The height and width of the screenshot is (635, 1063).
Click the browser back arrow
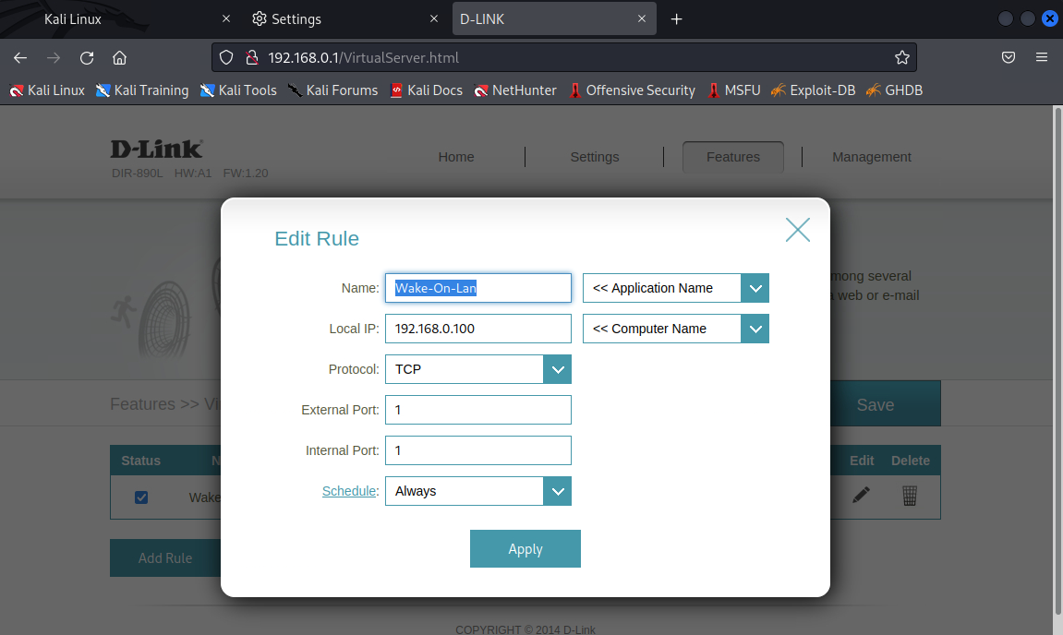pos(20,57)
